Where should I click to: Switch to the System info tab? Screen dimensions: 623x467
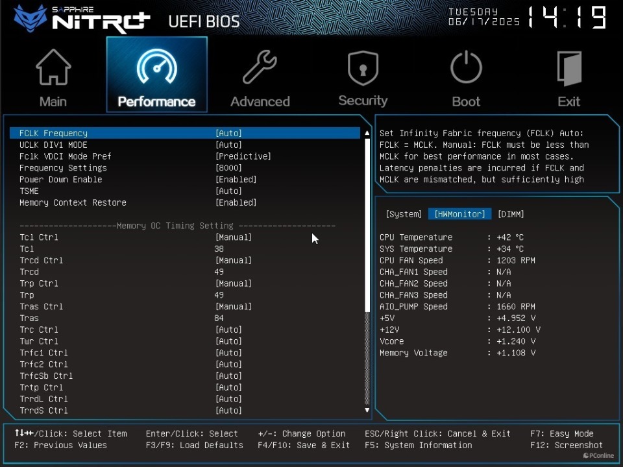(x=404, y=214)
